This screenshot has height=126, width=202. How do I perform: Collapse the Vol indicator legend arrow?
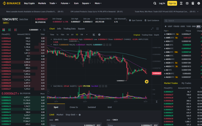coord(51,86)
